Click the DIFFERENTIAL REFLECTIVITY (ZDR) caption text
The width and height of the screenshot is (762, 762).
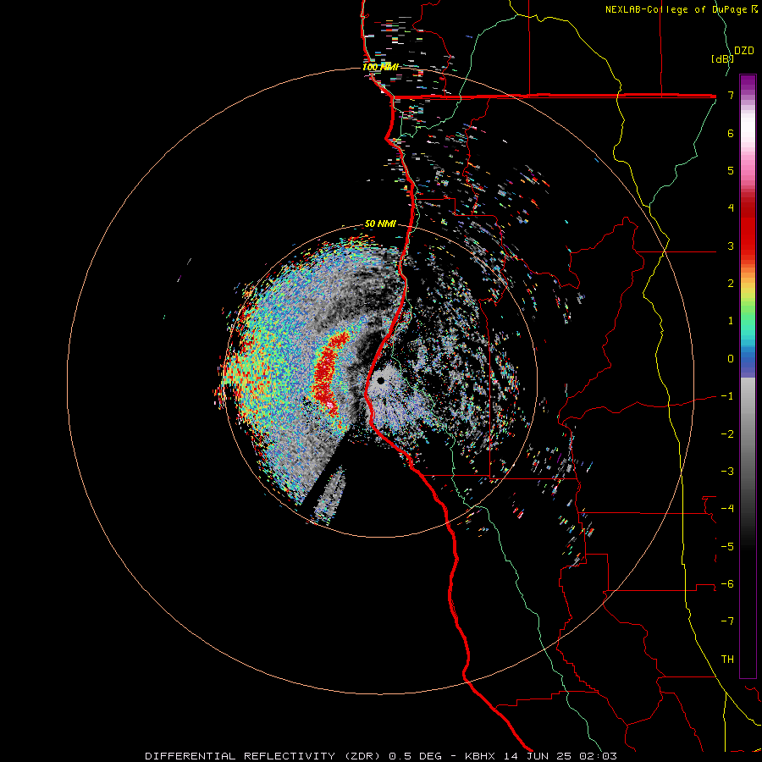click(x=264, y=756)
